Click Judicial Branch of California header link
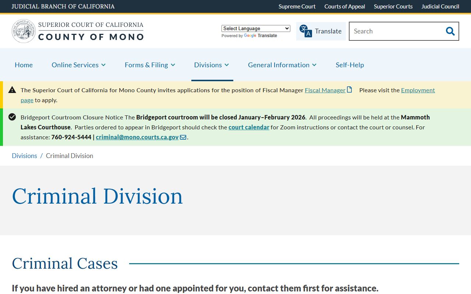Image resolution: width=471 pixels, height=294 pixels. [63, 6]
